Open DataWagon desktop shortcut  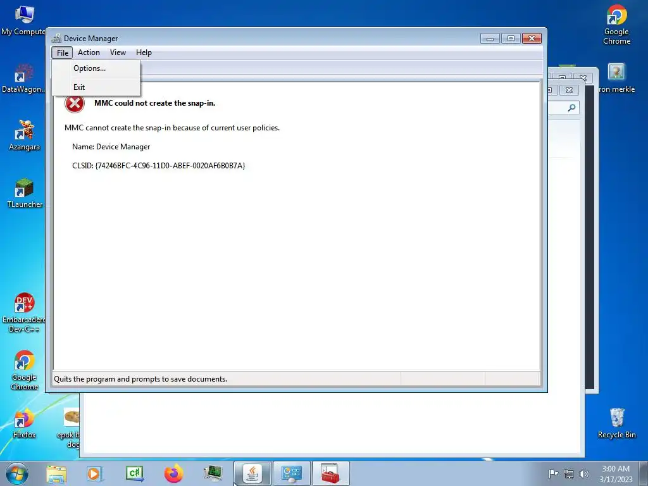(24, 78)
